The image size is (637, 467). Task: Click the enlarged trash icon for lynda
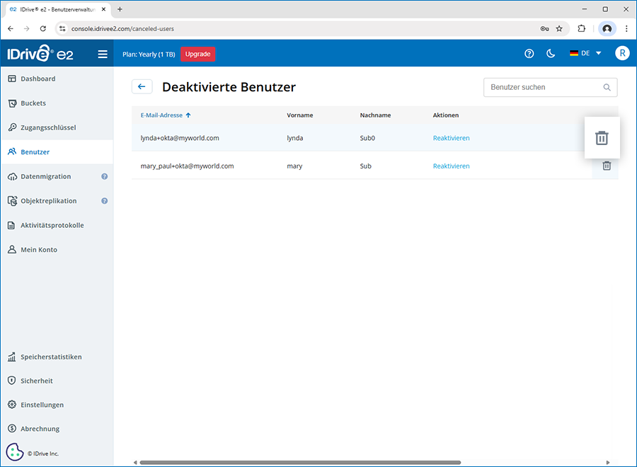[601, 138]
